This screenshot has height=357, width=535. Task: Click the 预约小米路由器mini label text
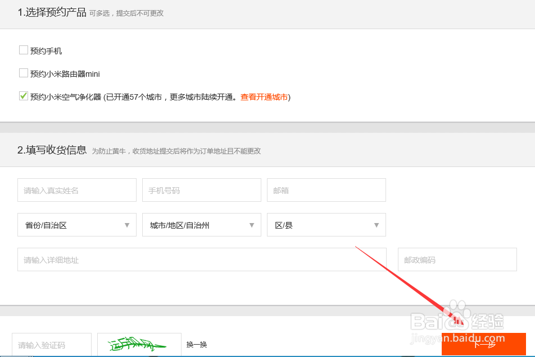[65, 74]
